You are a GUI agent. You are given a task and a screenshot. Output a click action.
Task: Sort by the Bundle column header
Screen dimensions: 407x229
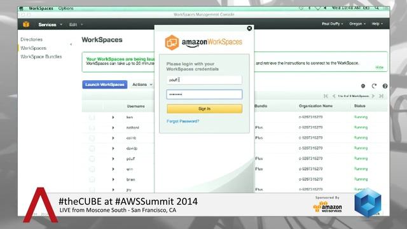pos(261,106)
